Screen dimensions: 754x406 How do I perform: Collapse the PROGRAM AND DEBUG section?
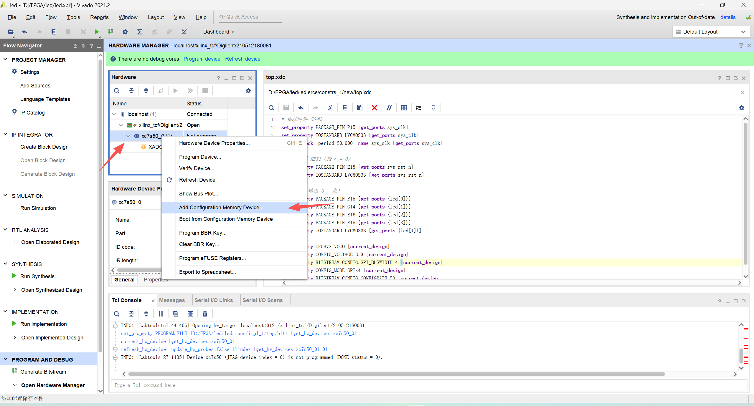click(x=5, y=359)
